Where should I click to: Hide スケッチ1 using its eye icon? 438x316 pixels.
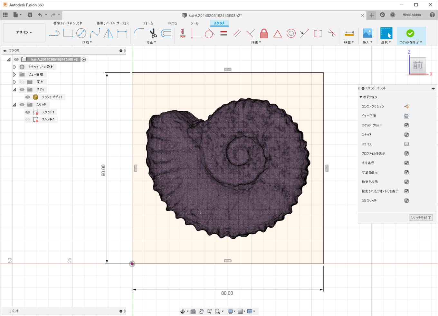pos(28,112)
